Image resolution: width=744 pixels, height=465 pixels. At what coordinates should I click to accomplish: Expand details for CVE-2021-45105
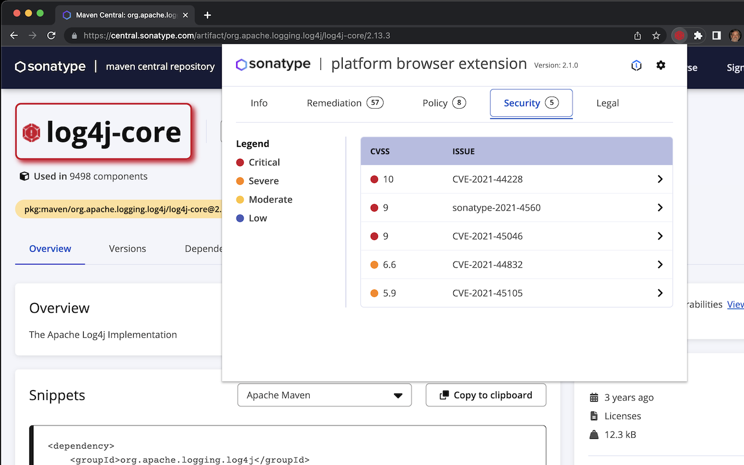[x=660, y=293]
